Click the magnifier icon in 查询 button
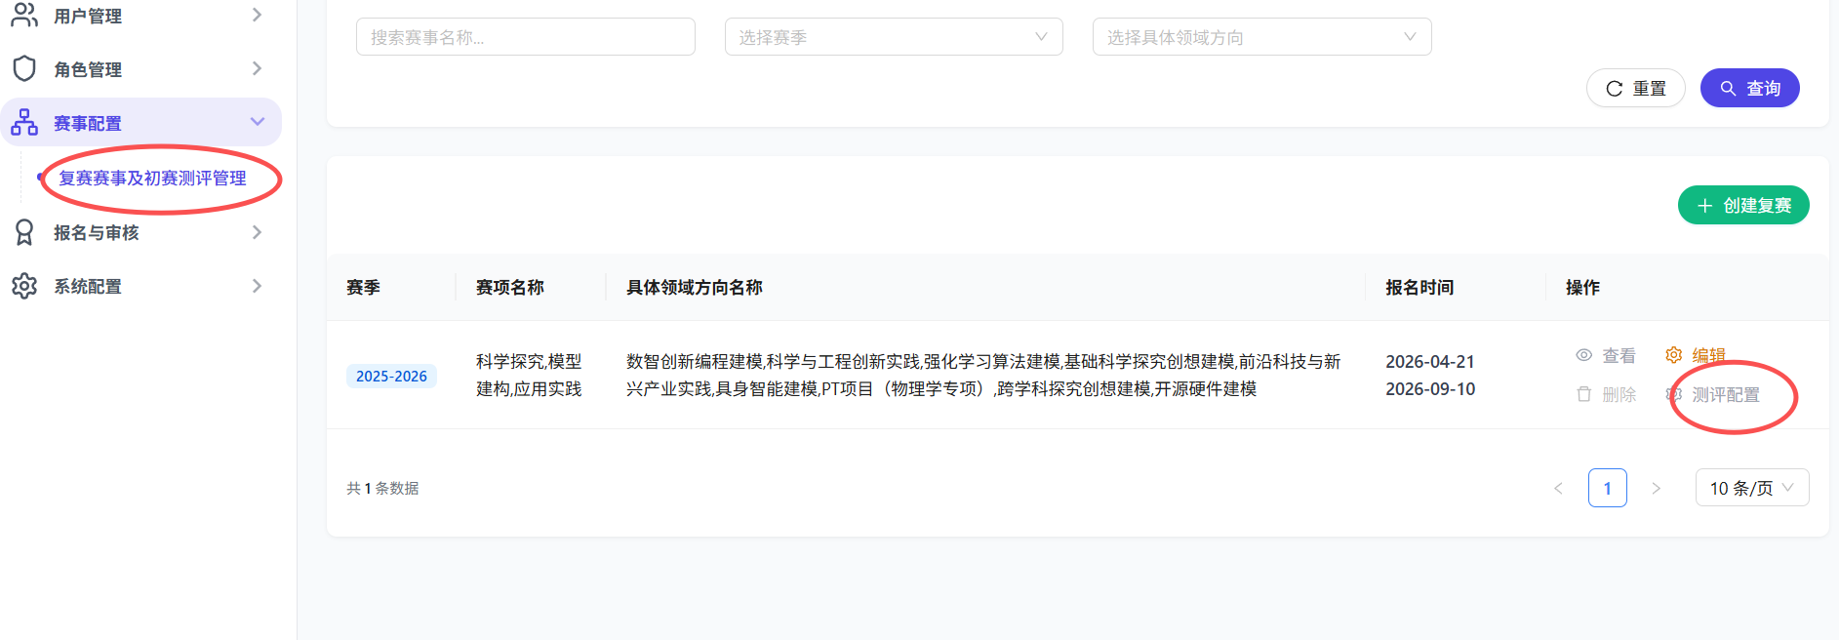Image resolution: width=1839 pixels, height=640 pixels. point(1728,88)
